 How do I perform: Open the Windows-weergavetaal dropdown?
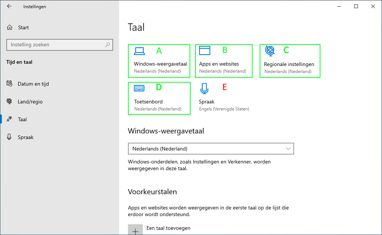[x=211, y=149]
